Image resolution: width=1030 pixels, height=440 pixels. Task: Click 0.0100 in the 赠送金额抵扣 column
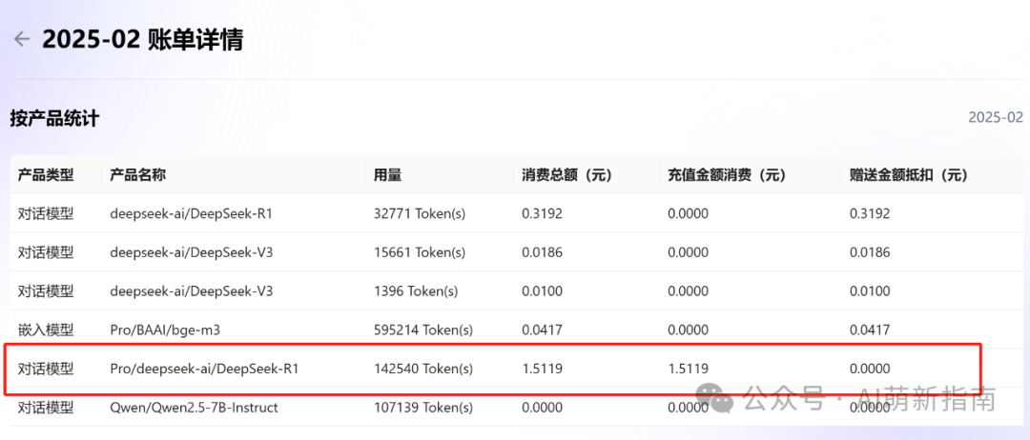point(869,291)
